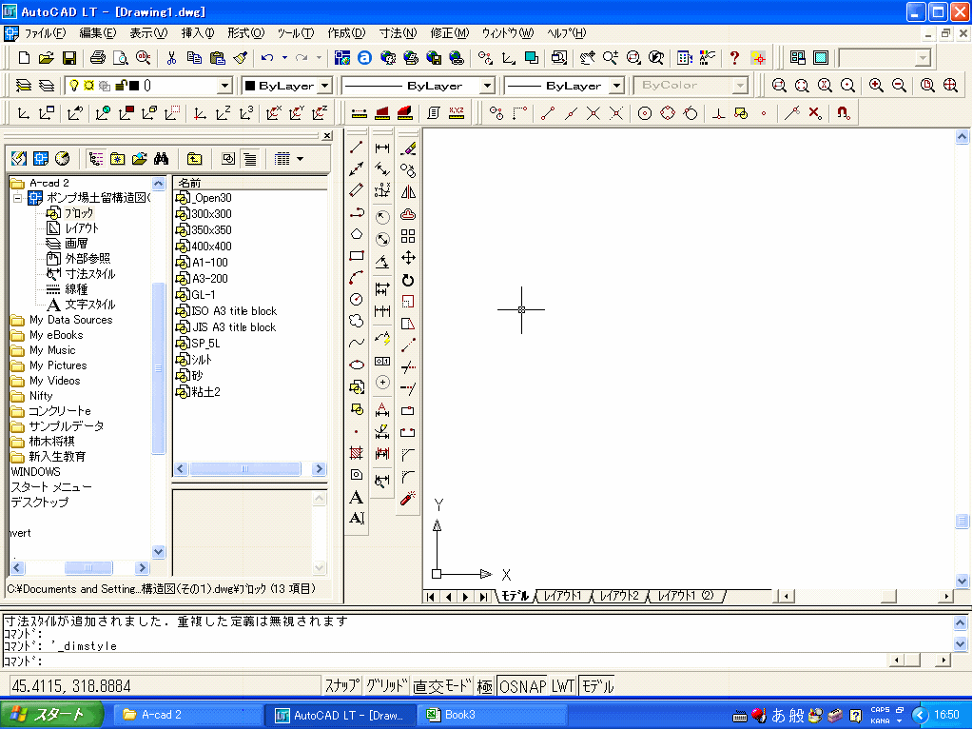Click the ID Point (X,Y,Z) inquiry icon

[x=457, y=112]
